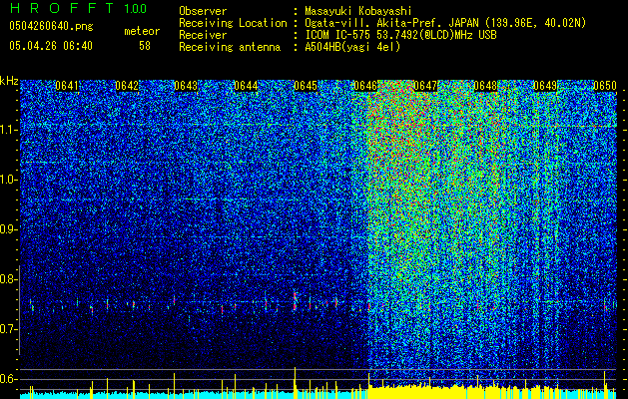Click the 0647 time marker
The image size is (628, 399).
point(425,86)
